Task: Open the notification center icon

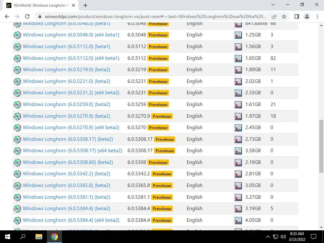Action: [x=314, y=237]
